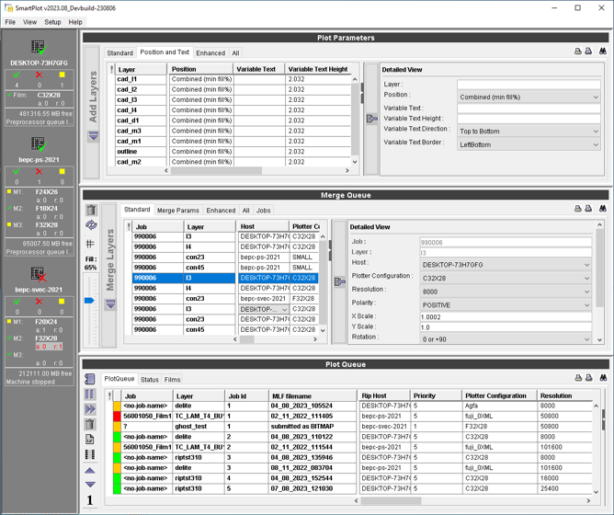The width and height of the screenshot is (614, 515).
Task: Toggle green check status of bepc-svec-2021
Action: (17, 302)
